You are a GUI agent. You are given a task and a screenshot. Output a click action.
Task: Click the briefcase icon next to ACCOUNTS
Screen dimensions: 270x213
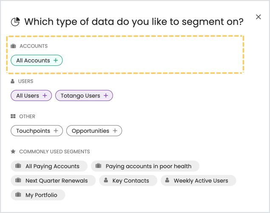pyautogui.click(x=13, y=46)
